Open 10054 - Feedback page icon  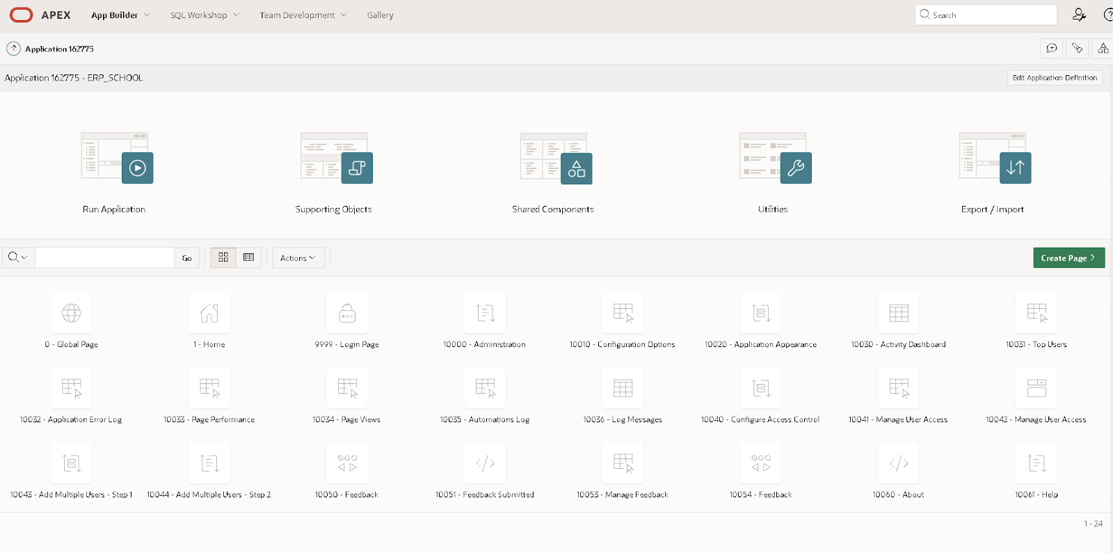click(x=761, y=463)
